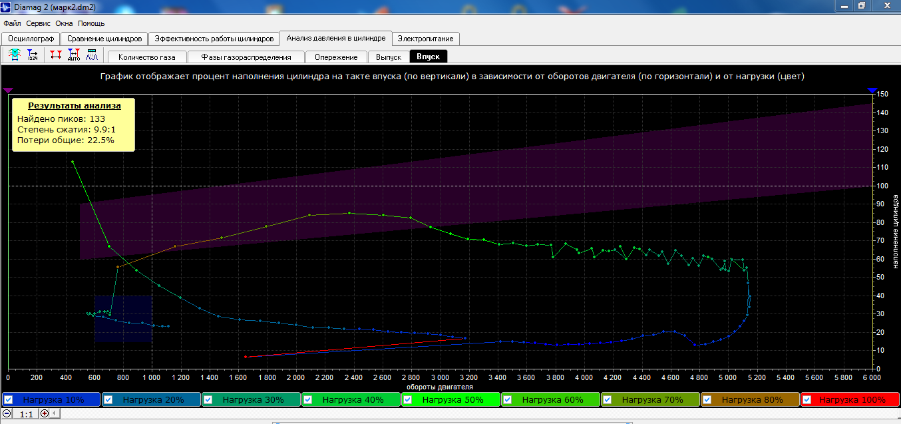Switch to the Осциллограф tab
This screenshot has width=901, height=424.
(x=31, y=39)
